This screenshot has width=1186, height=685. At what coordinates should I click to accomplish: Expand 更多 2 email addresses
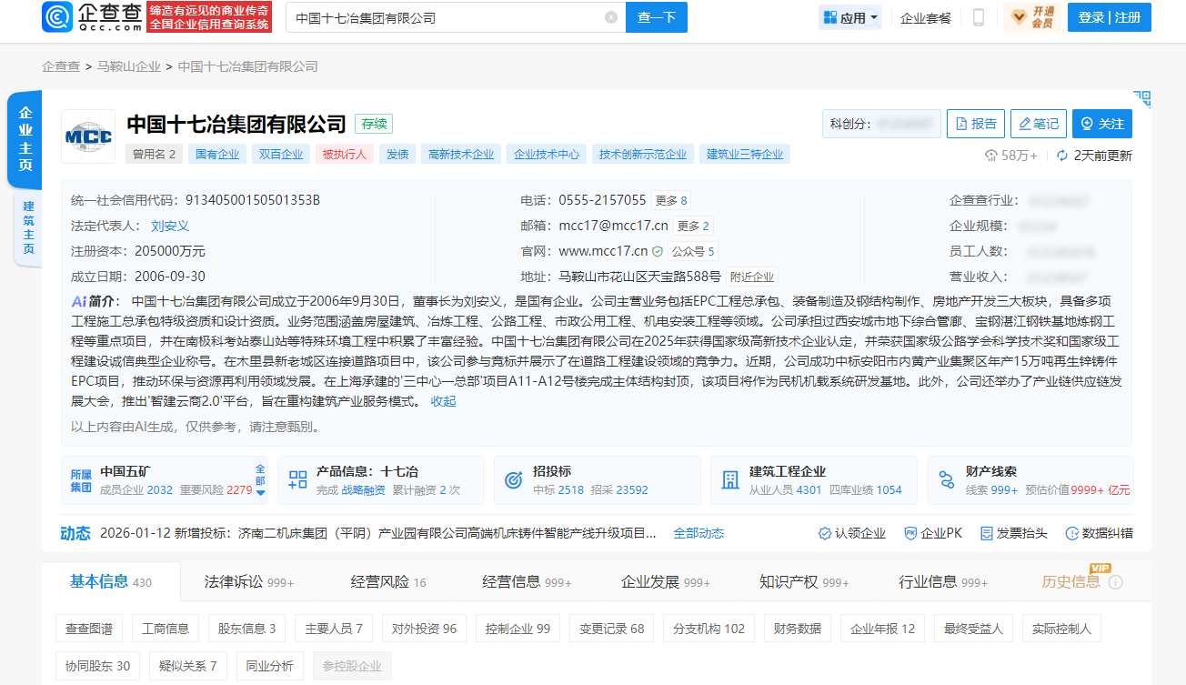click(x=693, y=226)
